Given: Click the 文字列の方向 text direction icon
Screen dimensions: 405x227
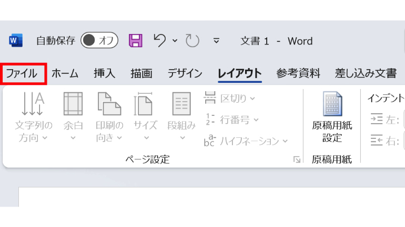Looking at the screenshot, I should 33,104.
